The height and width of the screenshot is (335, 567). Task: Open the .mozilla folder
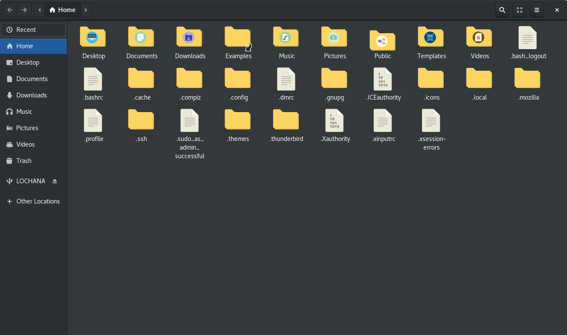coord(527,78)
